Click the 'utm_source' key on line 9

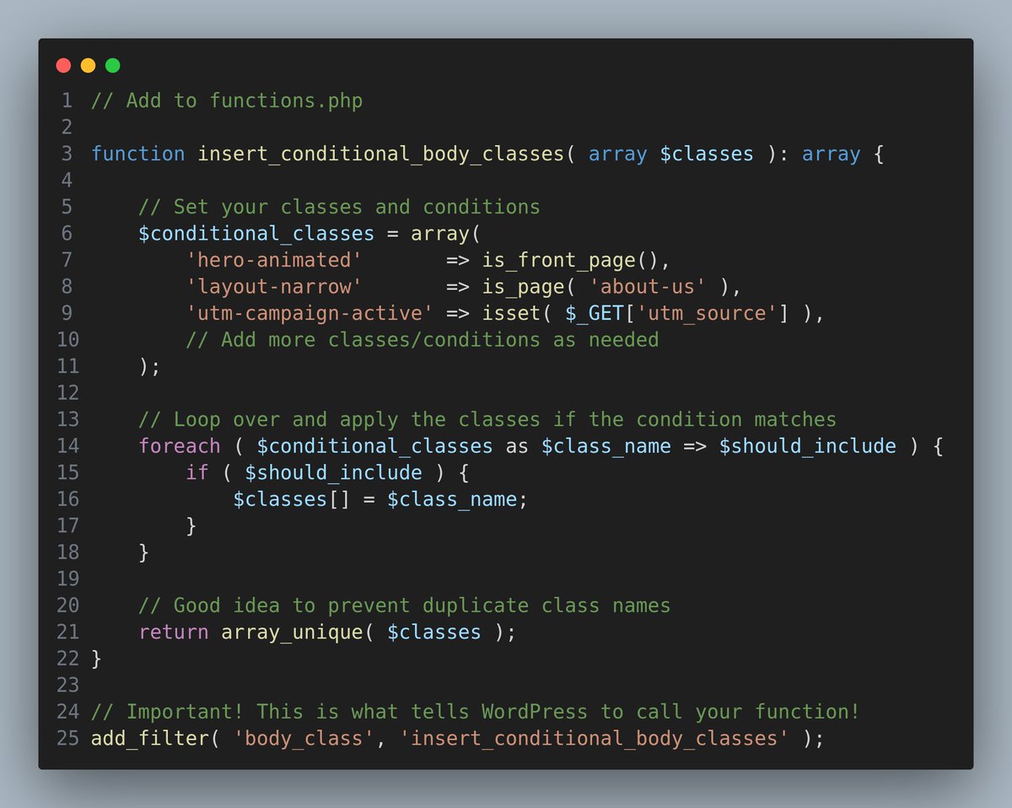pyautogui.click(x=707, y=313)
